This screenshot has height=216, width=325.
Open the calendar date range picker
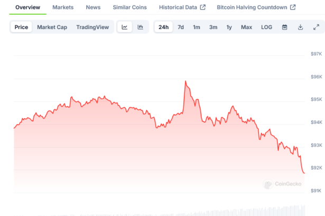[x=284, y=27]
